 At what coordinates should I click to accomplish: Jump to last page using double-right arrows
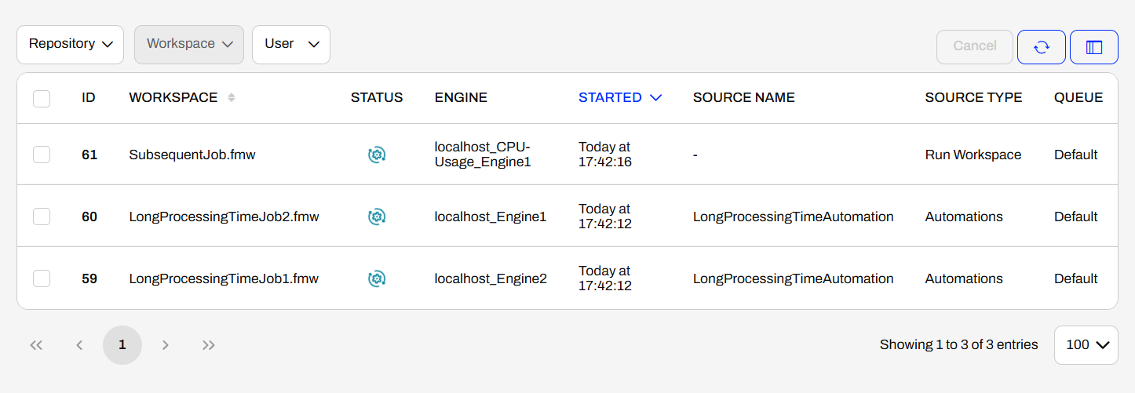(208, 345)
